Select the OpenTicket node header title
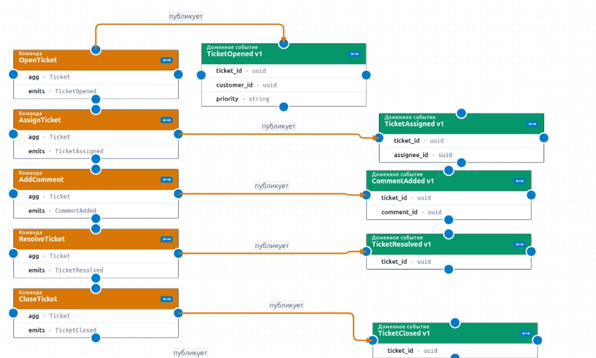This screenshot has height=358, width=596. pos(38,60)
